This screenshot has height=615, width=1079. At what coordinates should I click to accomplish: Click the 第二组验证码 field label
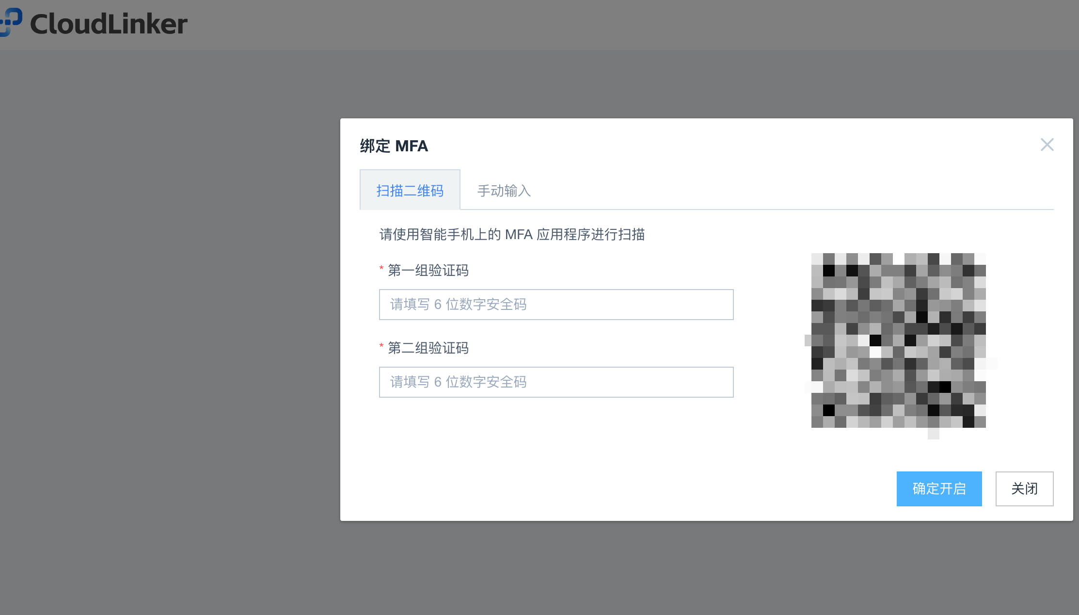[x=428, y=348]
